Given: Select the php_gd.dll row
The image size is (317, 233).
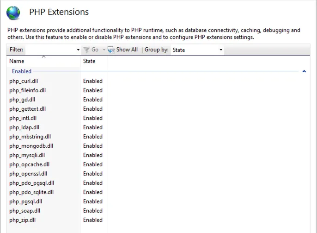Looking at the screenshot, I should click(22, 100).
